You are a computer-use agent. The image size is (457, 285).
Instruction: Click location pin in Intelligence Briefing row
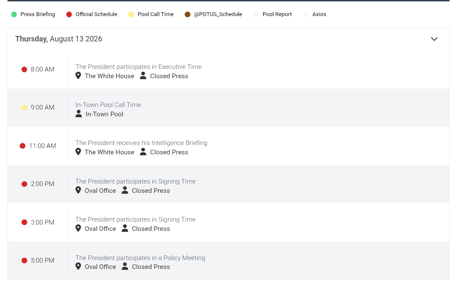point(78,152)
